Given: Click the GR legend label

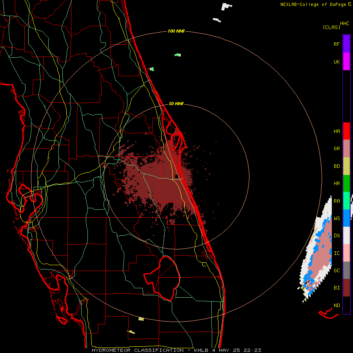Looking at the screenshot, I should click(x=337, y=149).
